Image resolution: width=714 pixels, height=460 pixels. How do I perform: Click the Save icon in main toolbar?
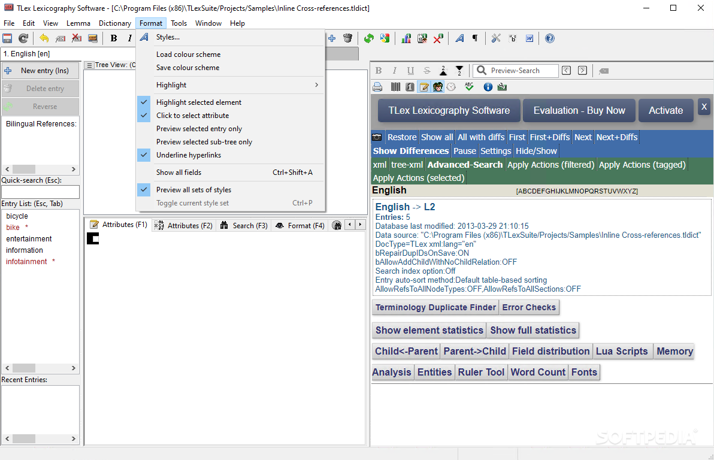pyautogui.click(x=7, y=38)
